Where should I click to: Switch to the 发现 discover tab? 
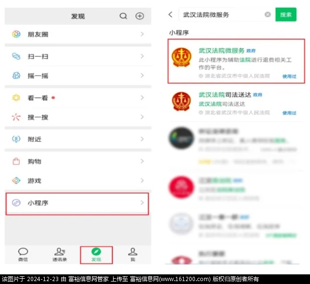[96, 255]
